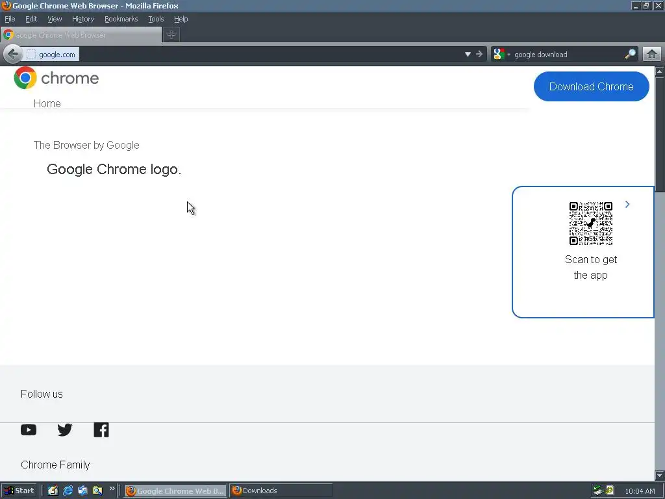Open the Edit menu
Screen dimensions: 665x499
(31, 19)
